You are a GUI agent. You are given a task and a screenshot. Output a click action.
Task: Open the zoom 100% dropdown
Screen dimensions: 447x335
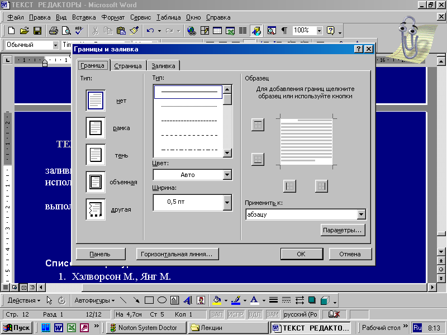pos(319,31)
